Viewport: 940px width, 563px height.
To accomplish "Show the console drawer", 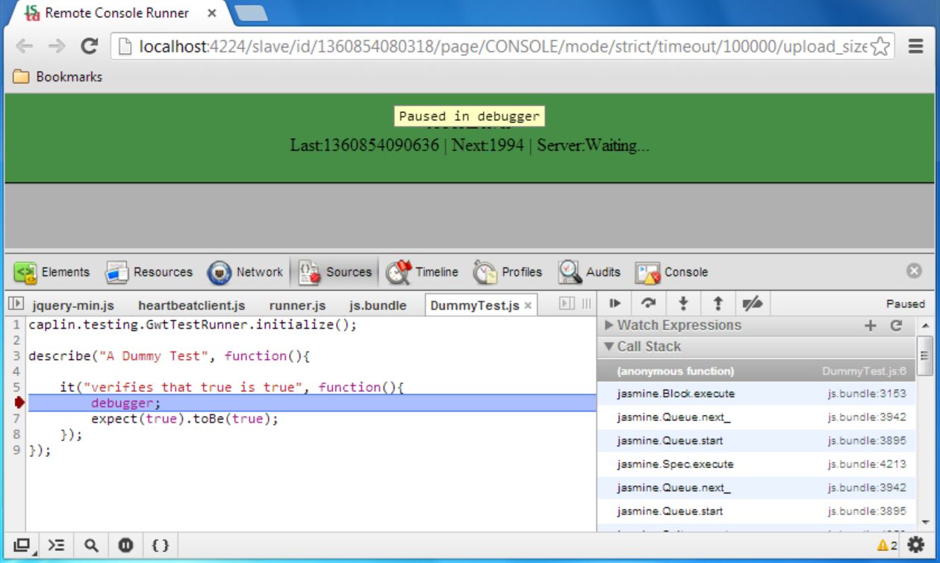I will 57,546.
